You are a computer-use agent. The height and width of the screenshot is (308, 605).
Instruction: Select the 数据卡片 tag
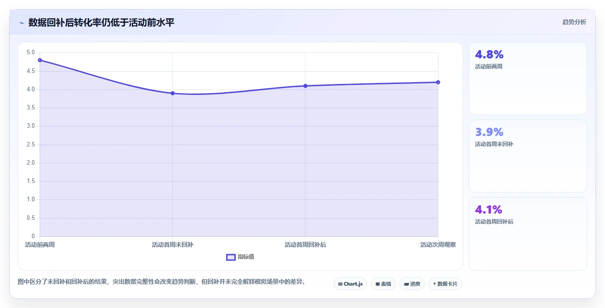[445, 284]
